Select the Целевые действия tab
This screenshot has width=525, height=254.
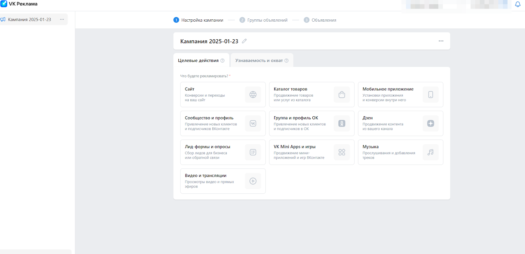198,61
